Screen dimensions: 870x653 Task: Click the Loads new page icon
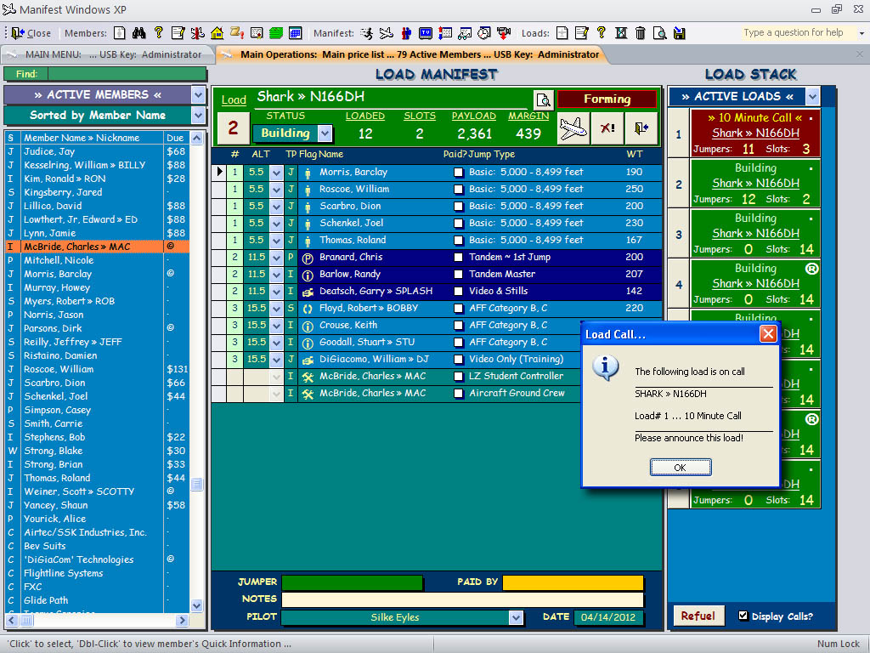562,33
